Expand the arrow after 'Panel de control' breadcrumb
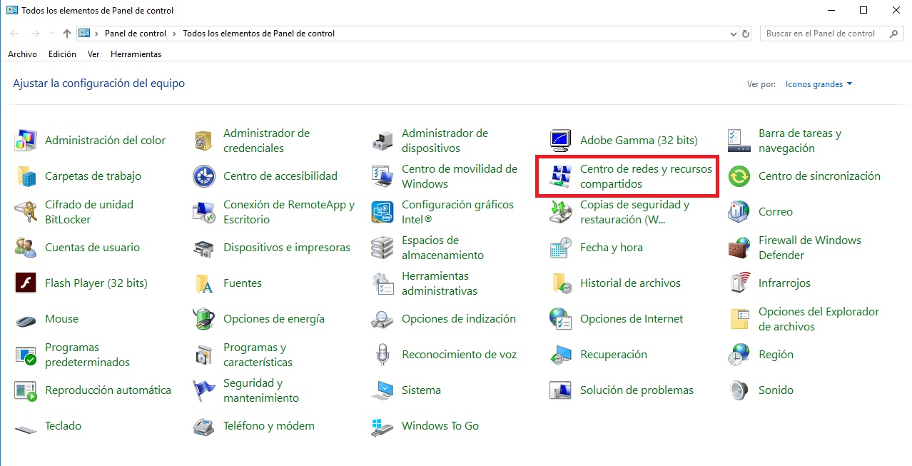This screenshot has height=466, width=912. pyautogui.click(x=174, y=34)
